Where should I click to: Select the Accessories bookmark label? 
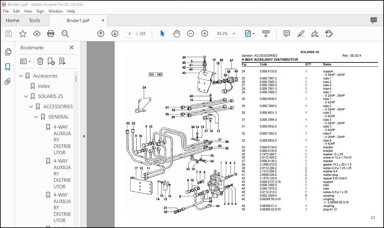pyautogui.click(x=45, y=76)
